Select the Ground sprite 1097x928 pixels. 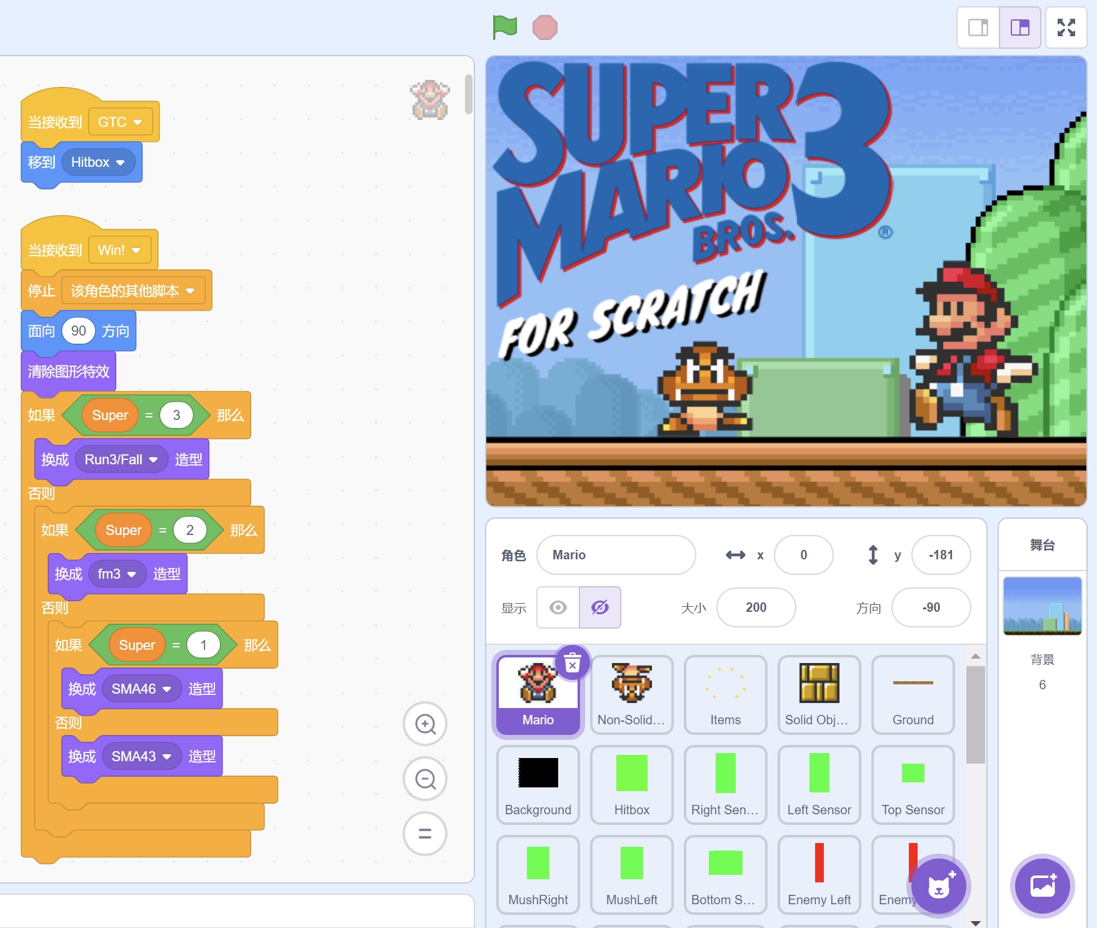[x=913, y=694]
